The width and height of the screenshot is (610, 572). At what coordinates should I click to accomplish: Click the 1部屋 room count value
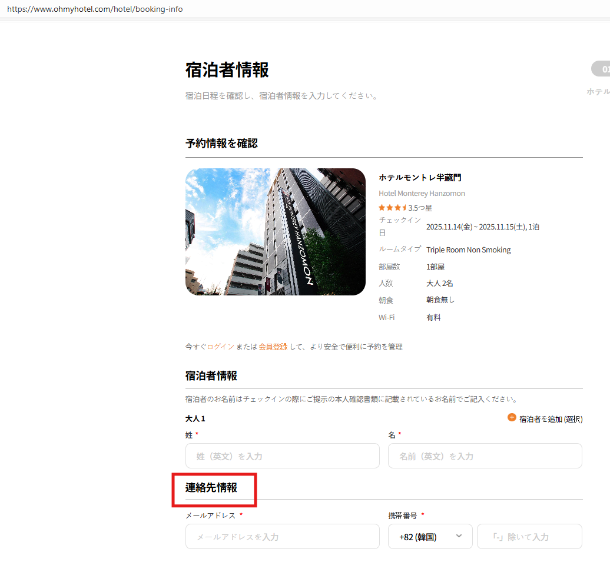(x=435, y=267)
